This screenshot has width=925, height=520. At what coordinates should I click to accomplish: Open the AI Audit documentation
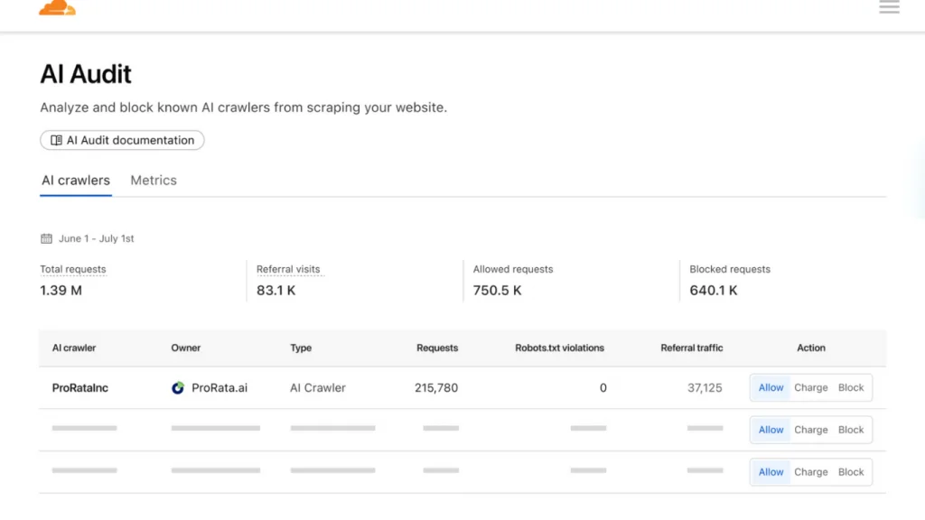click(x=122, y=140)
